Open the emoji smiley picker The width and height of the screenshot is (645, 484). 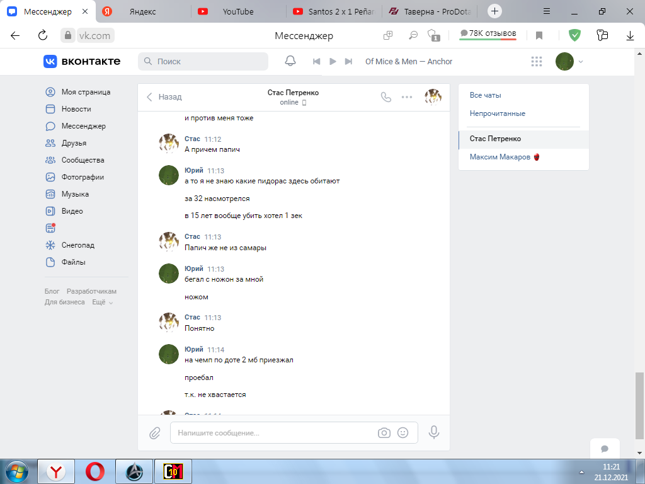coord(403,433)
